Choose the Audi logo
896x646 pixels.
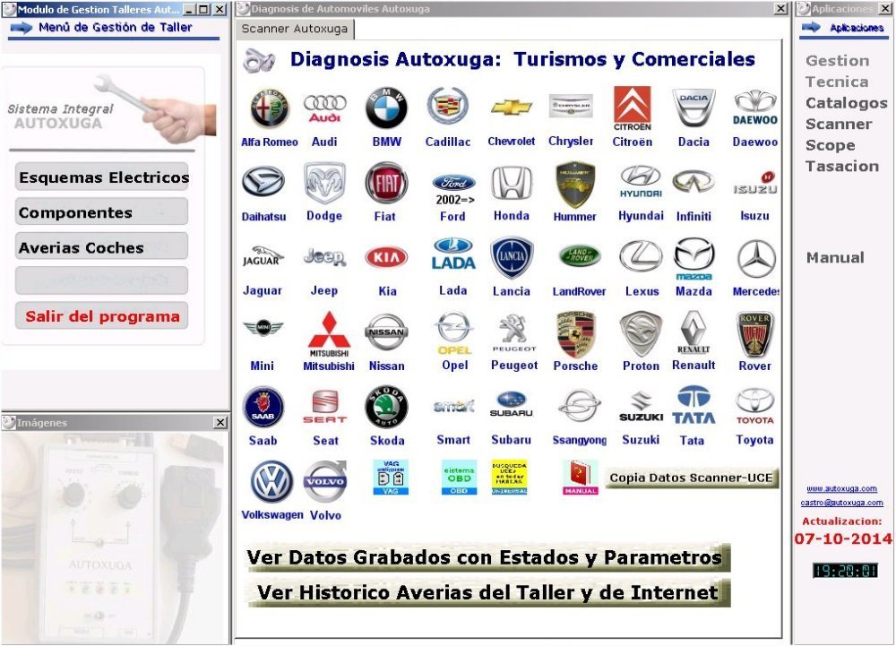pyautogui.click(x=324, y=108)
